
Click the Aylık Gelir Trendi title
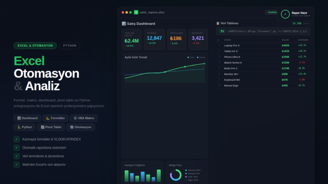[136, 57]
